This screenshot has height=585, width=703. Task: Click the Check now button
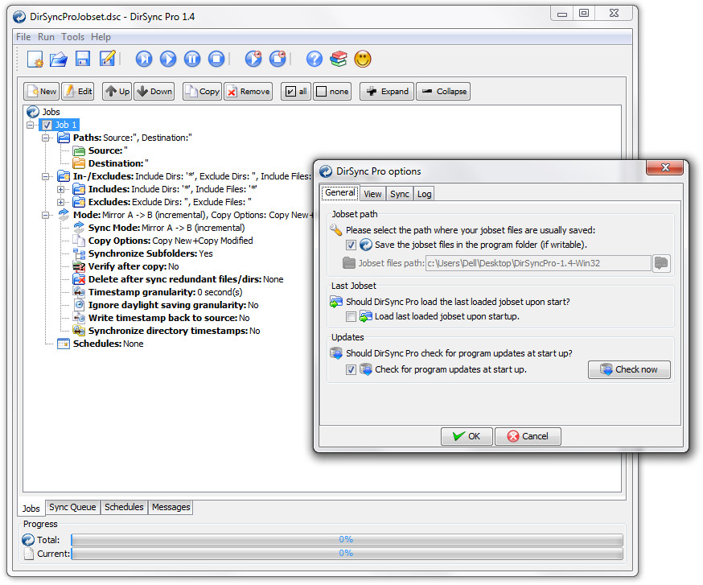[x=630, y=369]
